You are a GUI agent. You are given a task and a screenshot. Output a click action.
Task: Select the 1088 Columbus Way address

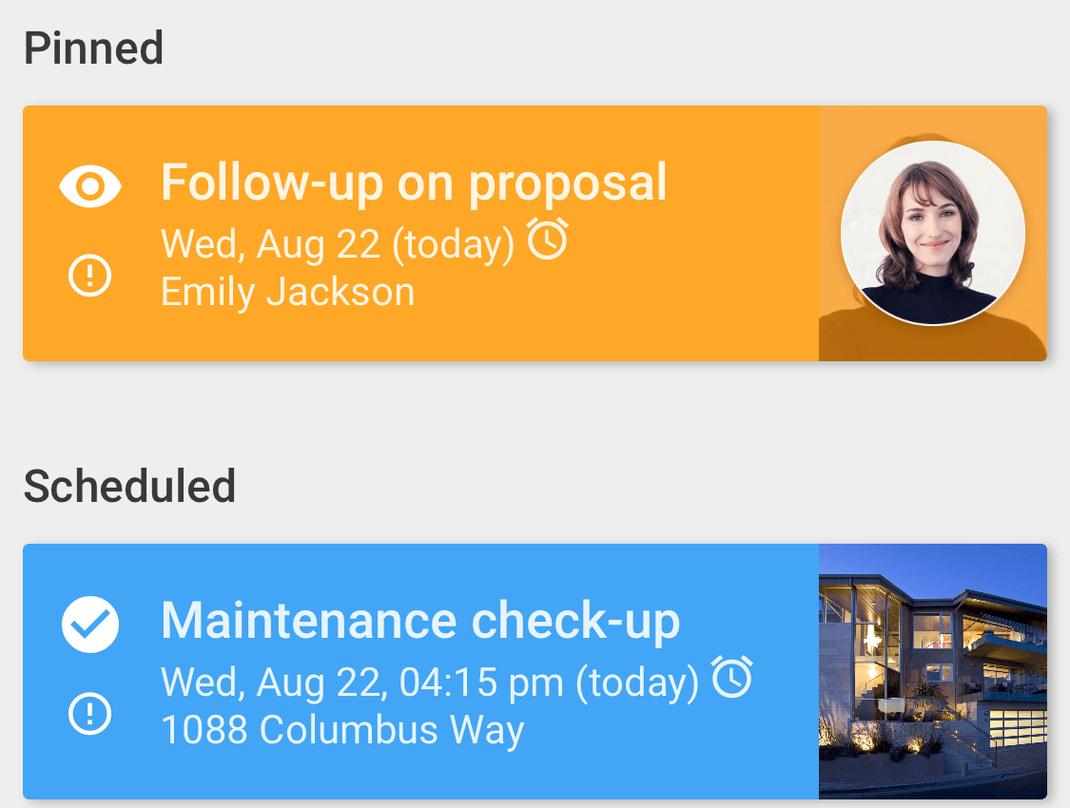(342, 730)
